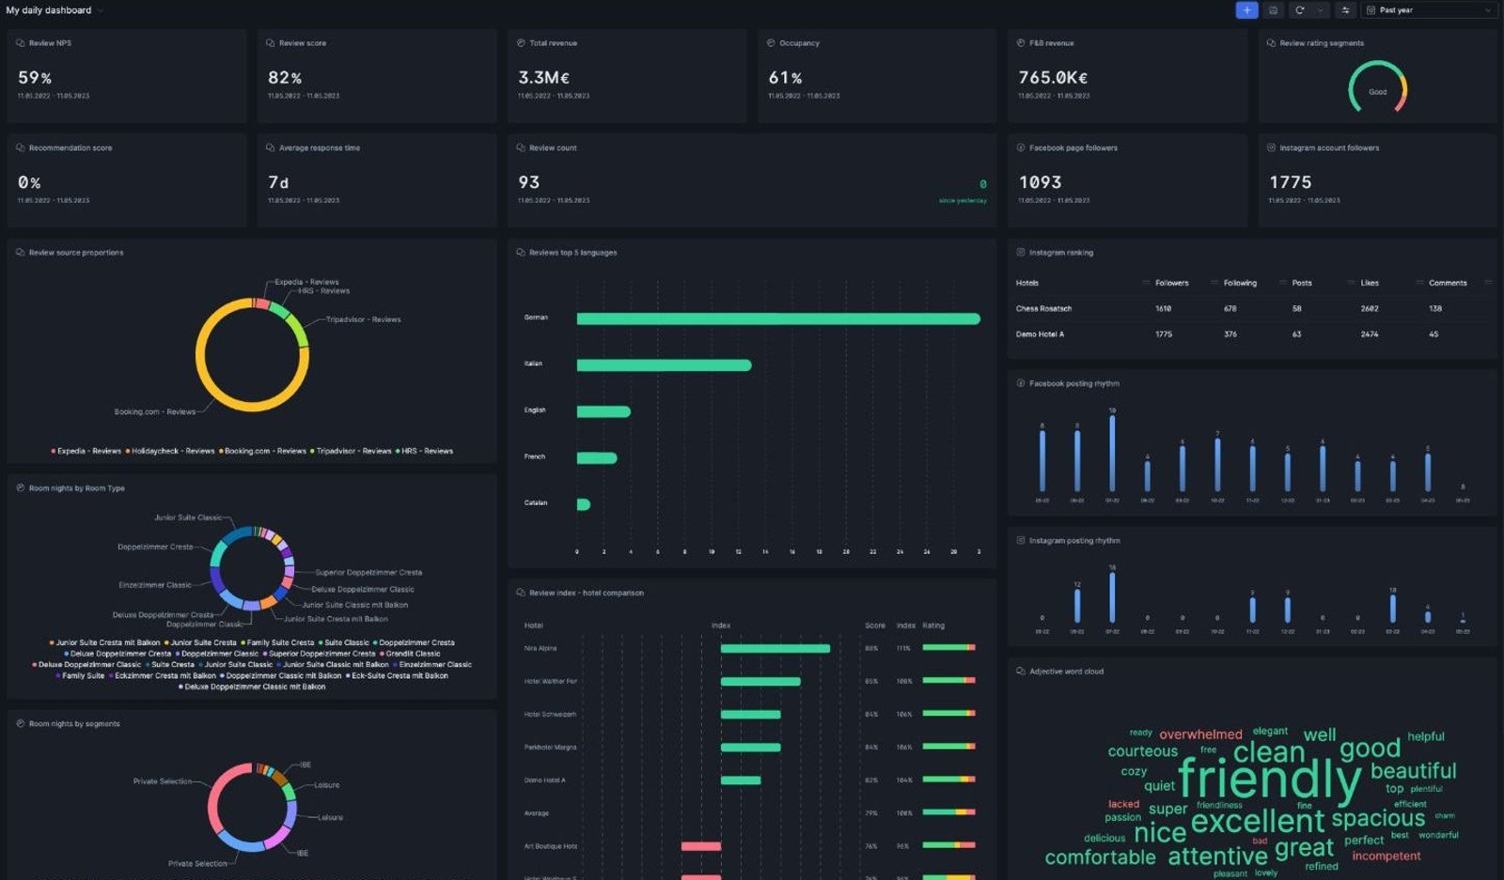Click the Hotel Schweizerh comparison row
This screenshot has width=1504, height=880.
[750, 715]
